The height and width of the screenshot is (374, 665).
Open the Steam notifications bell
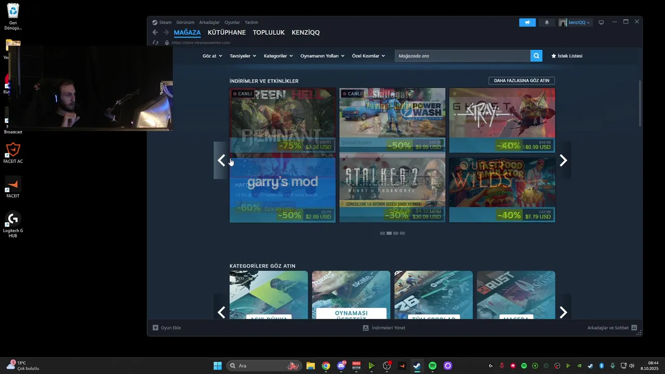pos(547,22)
